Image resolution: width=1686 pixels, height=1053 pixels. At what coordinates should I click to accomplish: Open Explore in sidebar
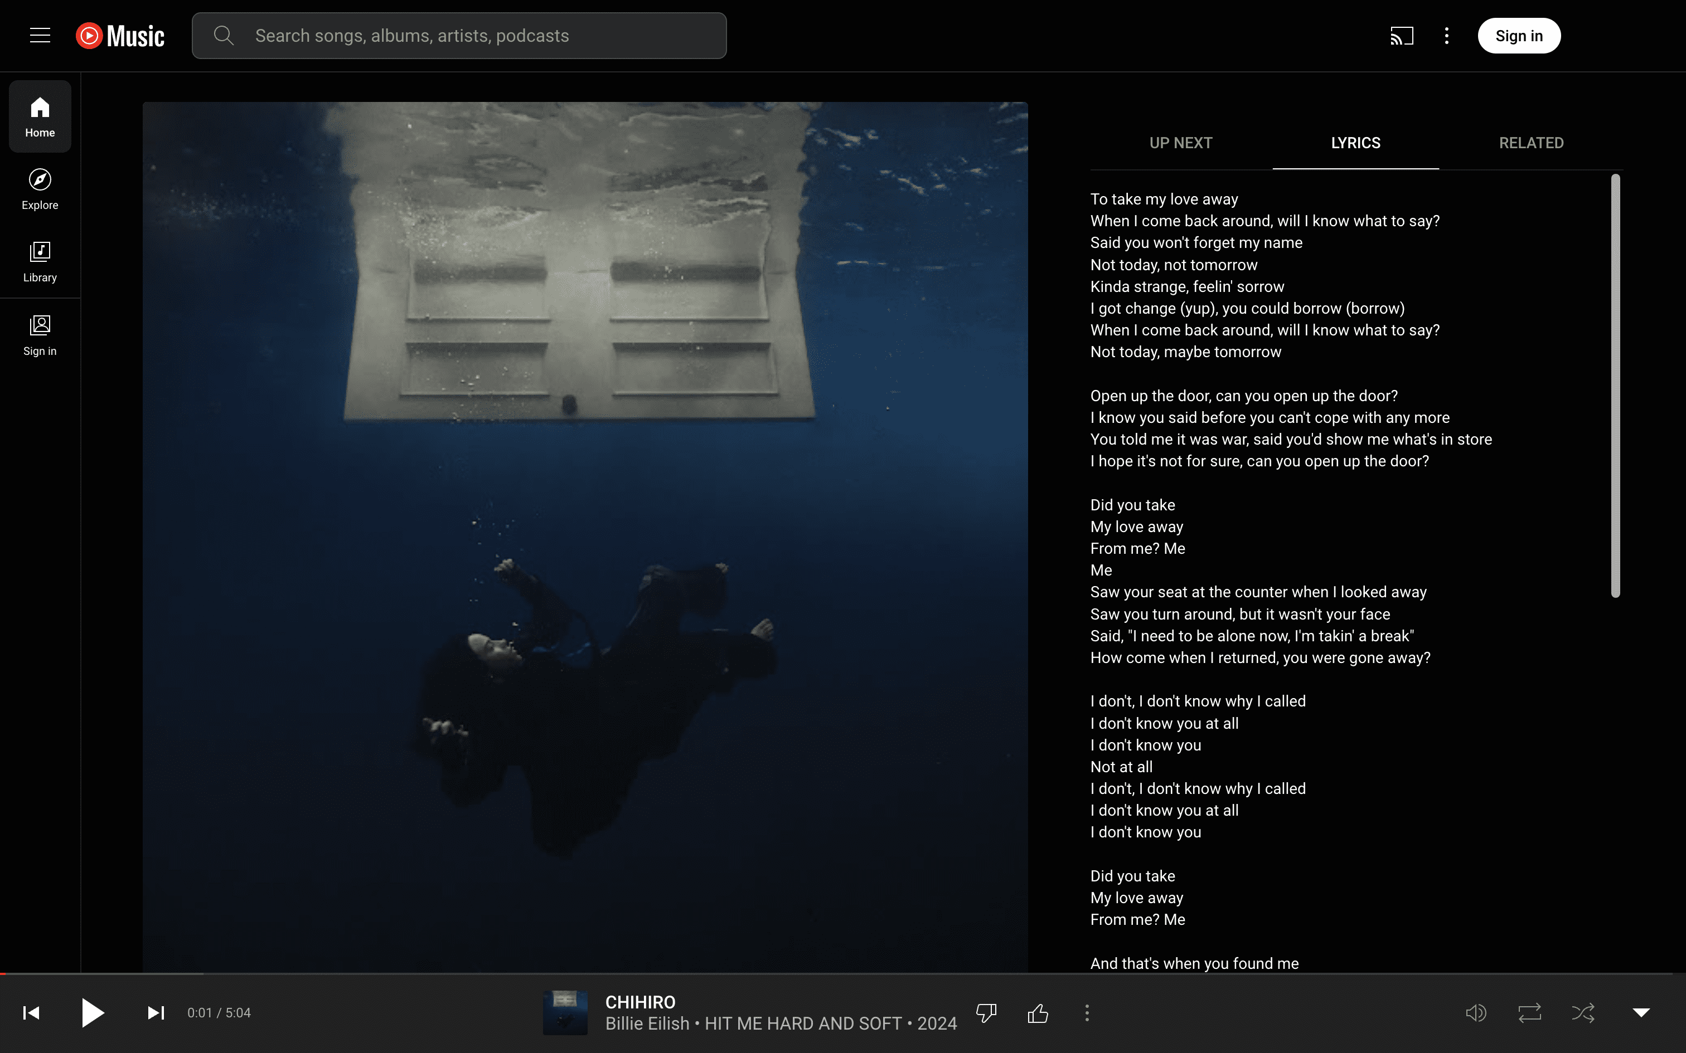point(40,189)
